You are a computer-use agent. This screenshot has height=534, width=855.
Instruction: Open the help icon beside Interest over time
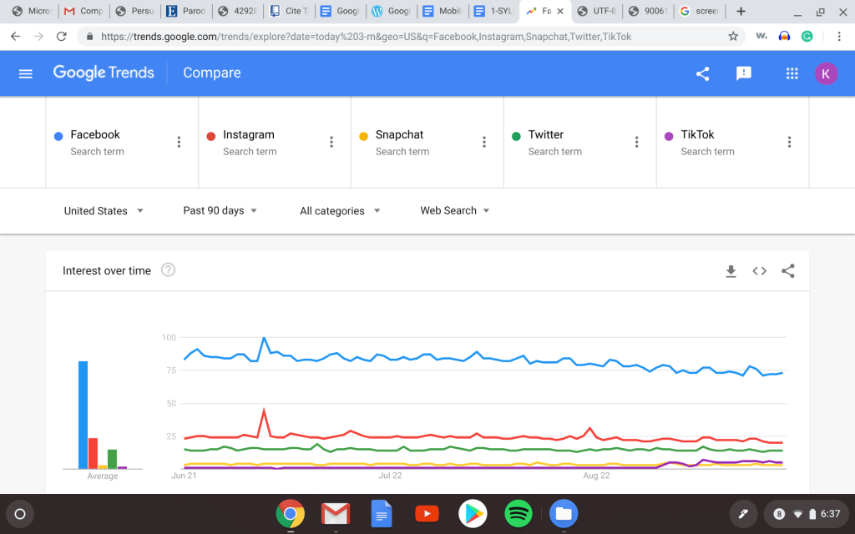pyautogui.click(x=168, y=270)
